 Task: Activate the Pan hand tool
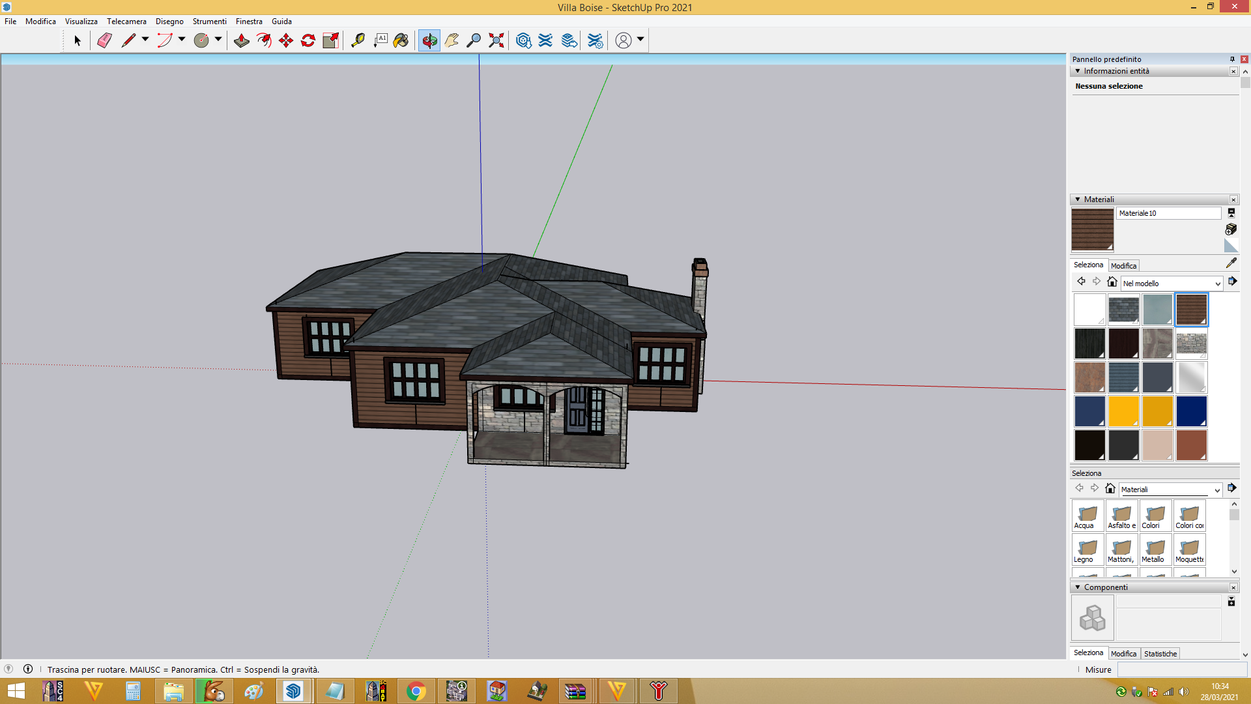point(452,40)
